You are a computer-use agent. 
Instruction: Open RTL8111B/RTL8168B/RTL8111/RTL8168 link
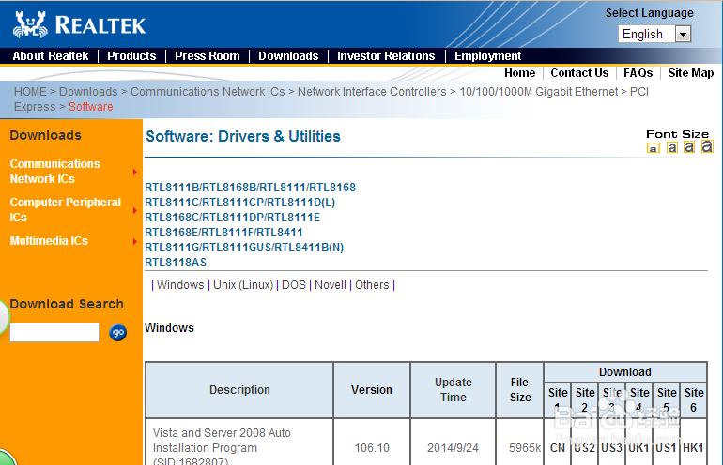[x=251, y=187]
